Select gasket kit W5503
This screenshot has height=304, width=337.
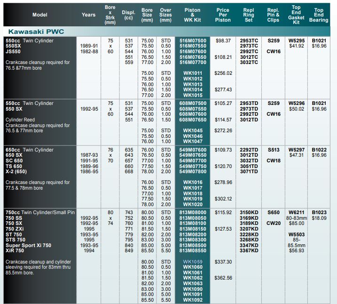point(297,234)
